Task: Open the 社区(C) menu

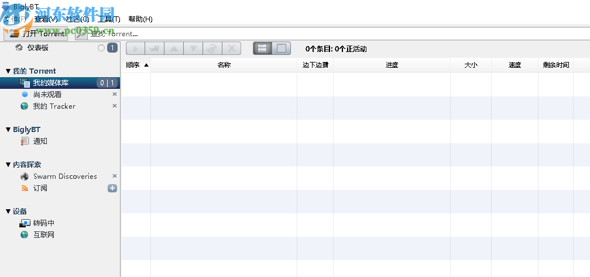Action: coord(77,19)
